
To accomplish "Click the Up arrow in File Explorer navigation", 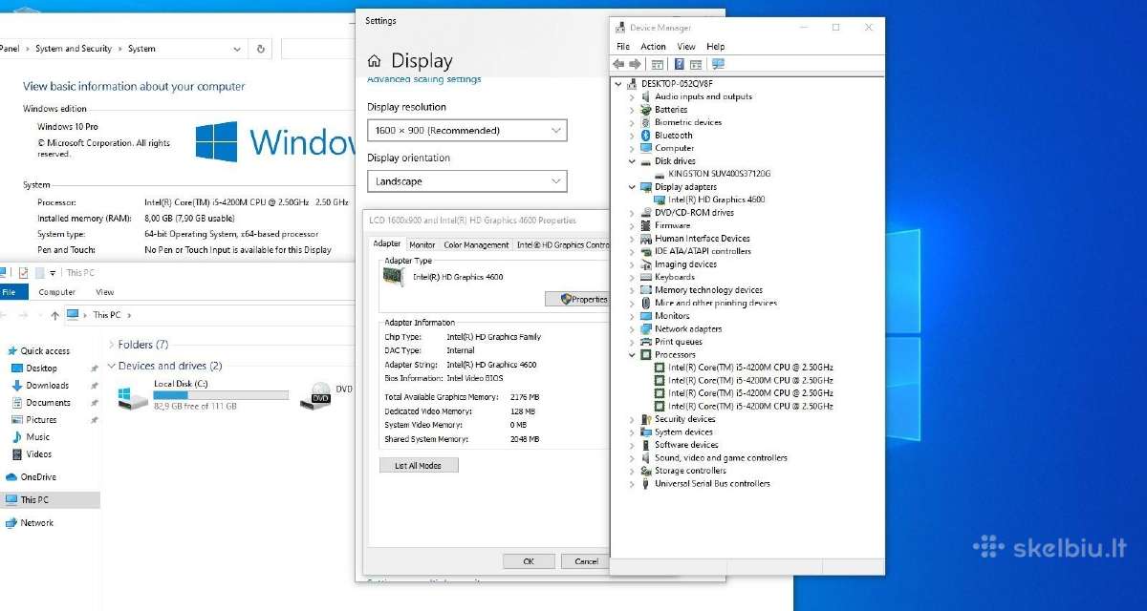I will click(54, 315).
